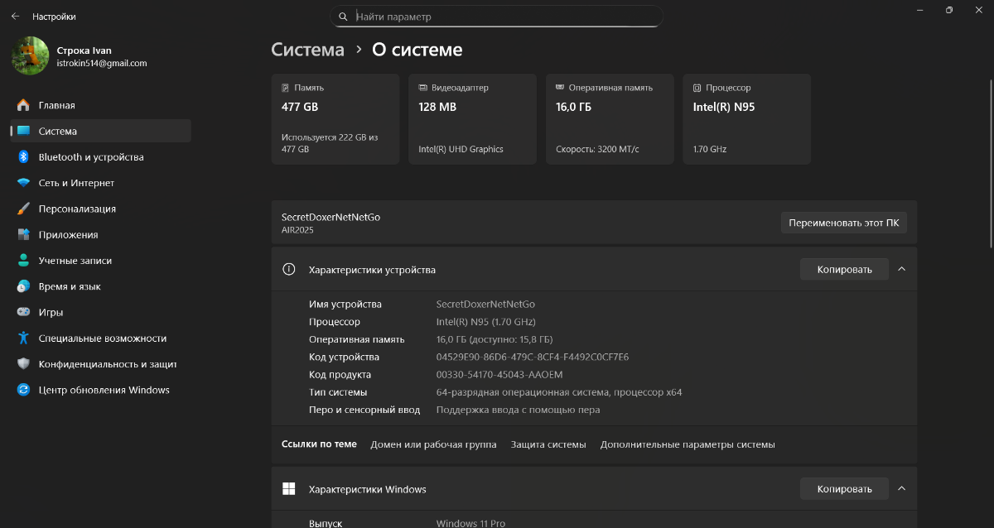Click the Специальные возможности accessibility icon
The image size is (994, 528).
click(23, 338)
